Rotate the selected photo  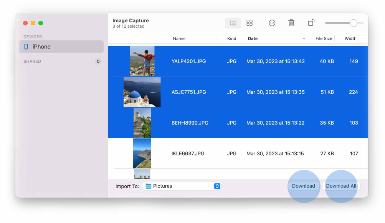tap(310, 23)
